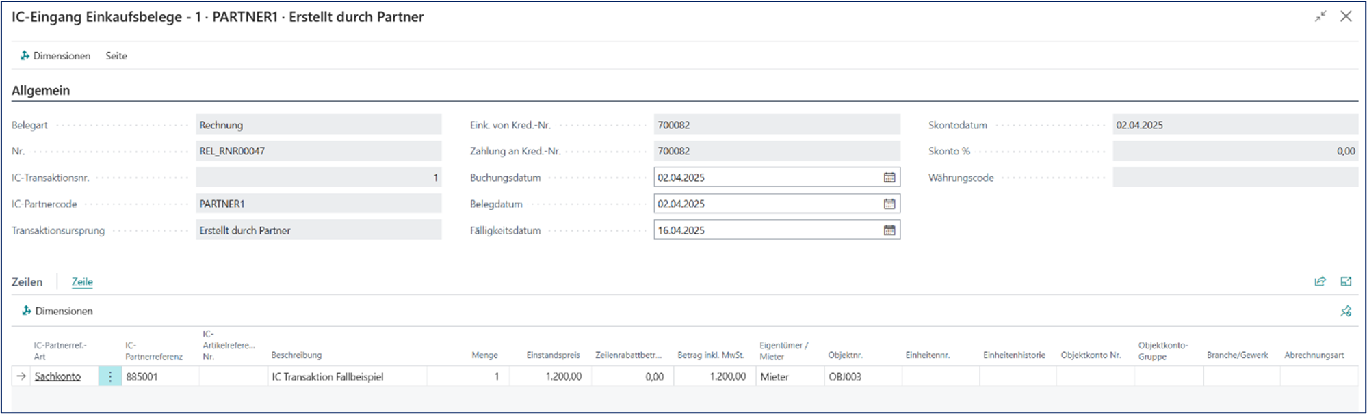
Task: Collapse the Allgemein section header
Action: click(41, 90)
